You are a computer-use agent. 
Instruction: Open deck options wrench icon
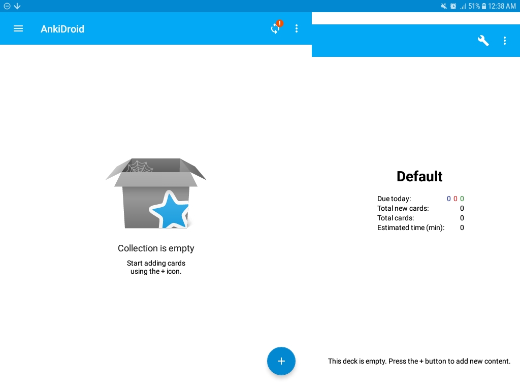pos(483,41)
